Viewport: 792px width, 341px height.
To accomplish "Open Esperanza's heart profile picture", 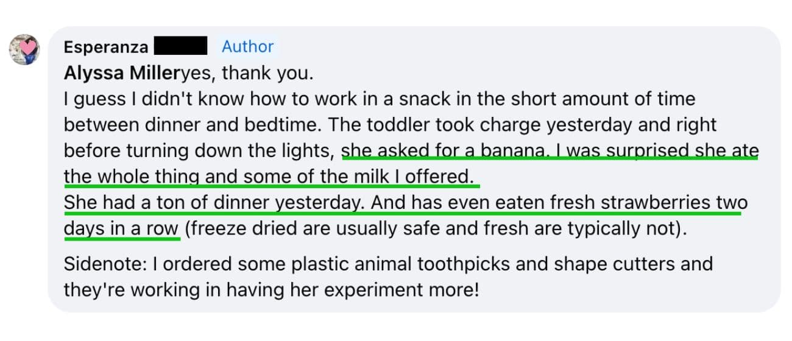I will click(24, 49).
